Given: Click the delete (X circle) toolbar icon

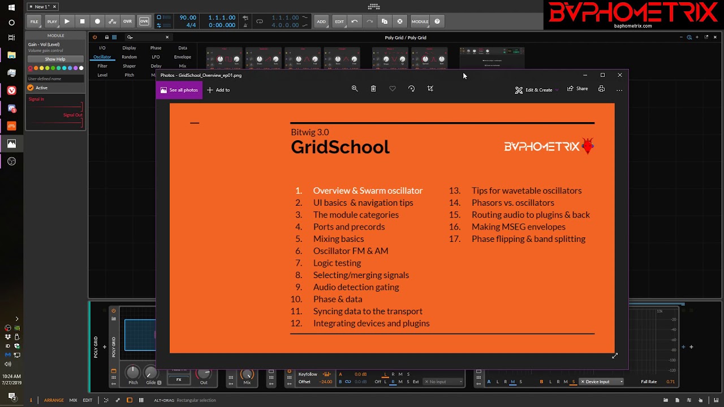Looking at the screenshot, I should (x=400, y=21).
